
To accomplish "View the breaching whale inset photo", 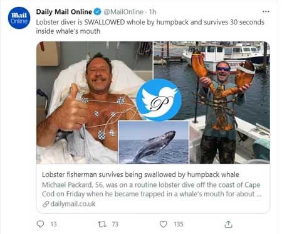I will coord(154,142).
